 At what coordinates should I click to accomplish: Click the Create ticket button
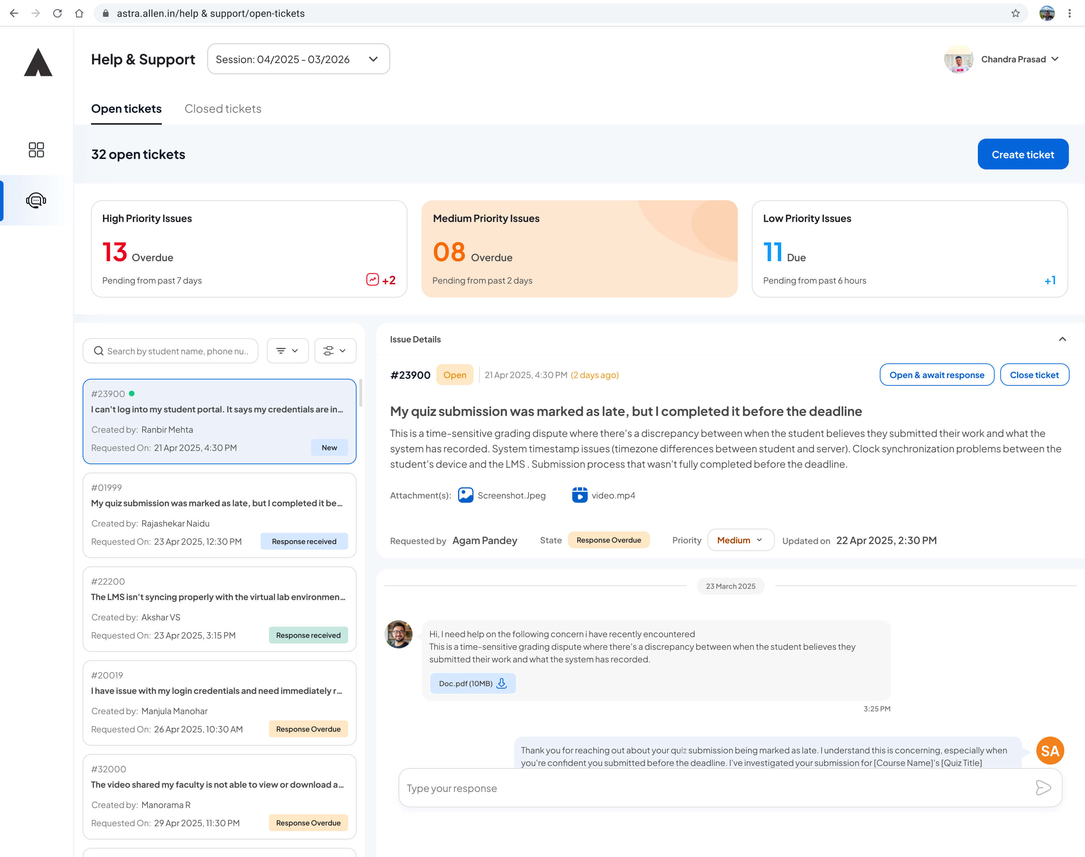(x=1022, y=154)
